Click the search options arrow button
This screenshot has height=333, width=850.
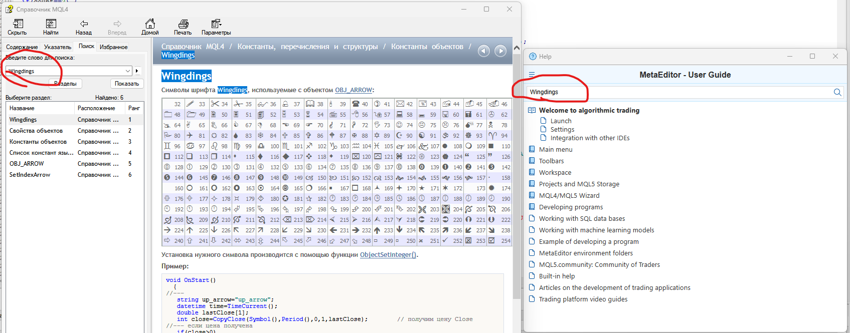137,71
